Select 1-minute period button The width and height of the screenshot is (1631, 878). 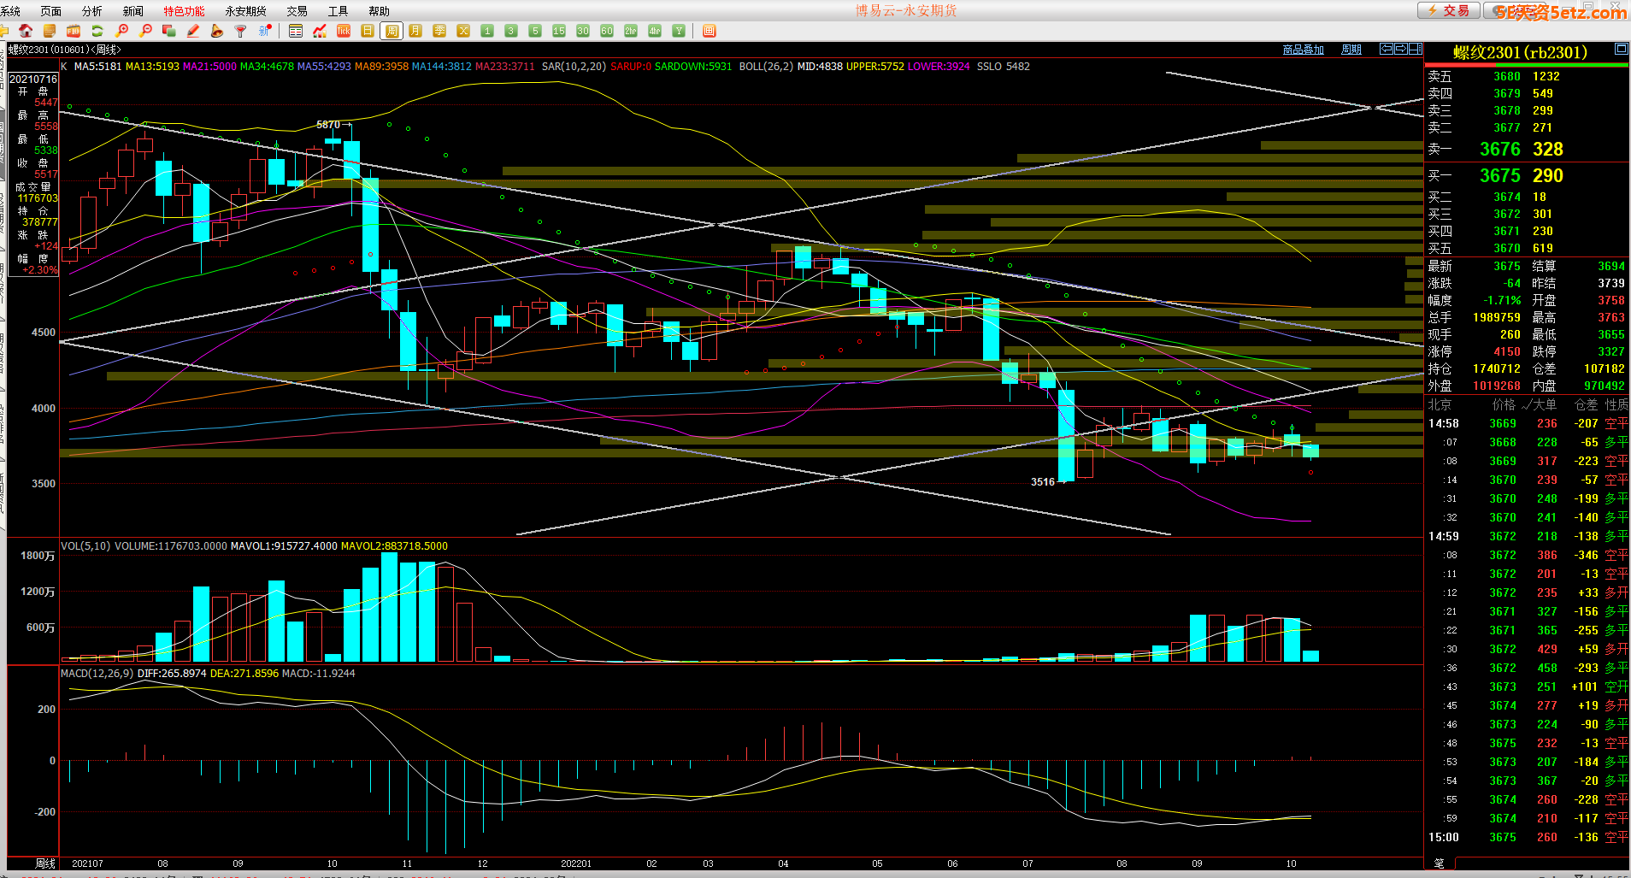click(487, 31)
